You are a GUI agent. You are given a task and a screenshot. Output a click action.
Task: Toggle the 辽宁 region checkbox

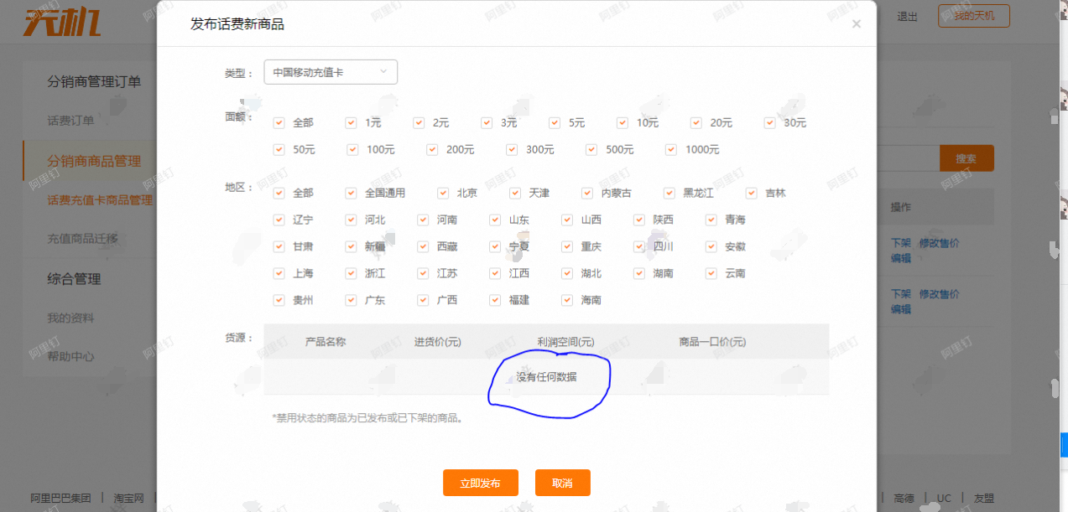pos(279,220)
